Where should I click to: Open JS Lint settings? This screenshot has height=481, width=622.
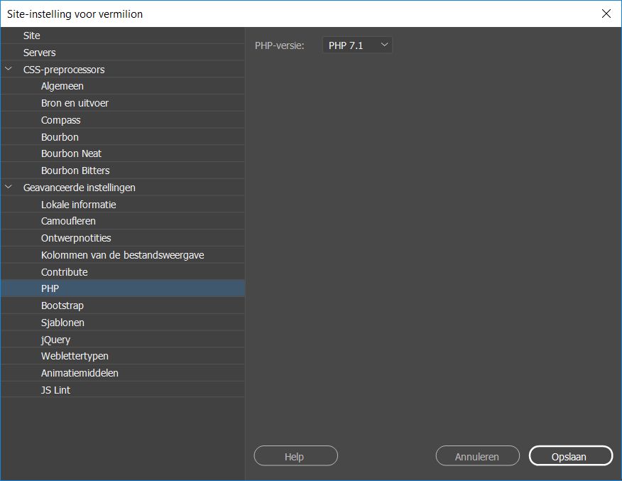(123, 390)
